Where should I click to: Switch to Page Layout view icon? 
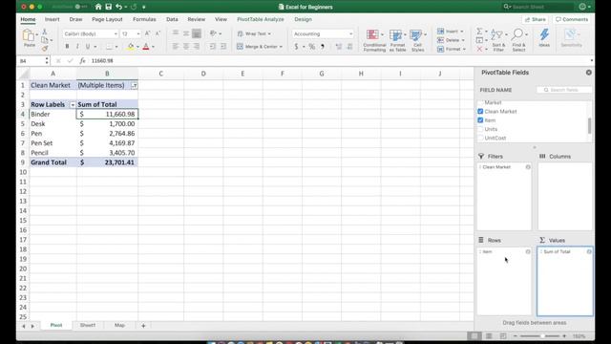click(x=489, y=335)
